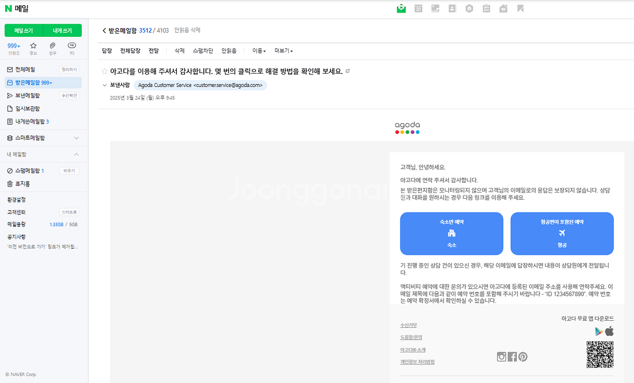Open Agoda's Pinterest icon
This screenshot has height=383, width=634.
(x=523, y=357)
